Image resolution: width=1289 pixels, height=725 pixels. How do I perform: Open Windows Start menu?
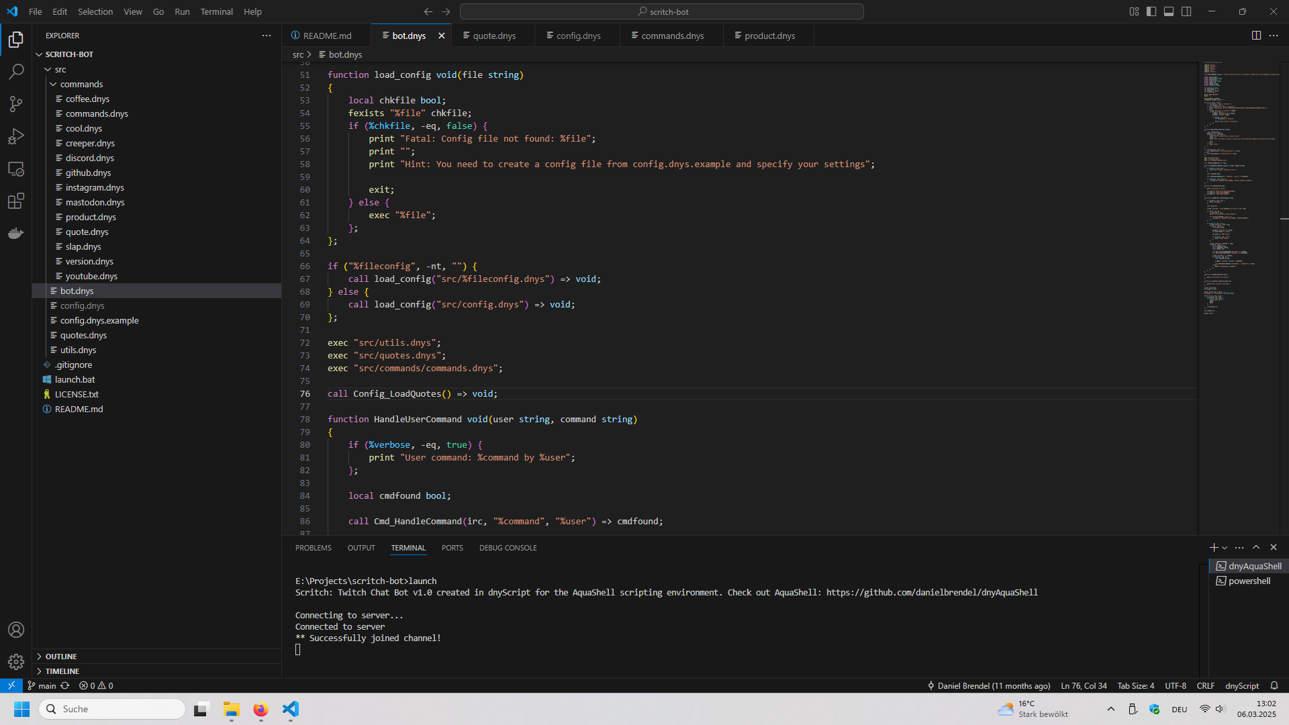(x=21, y=709)
